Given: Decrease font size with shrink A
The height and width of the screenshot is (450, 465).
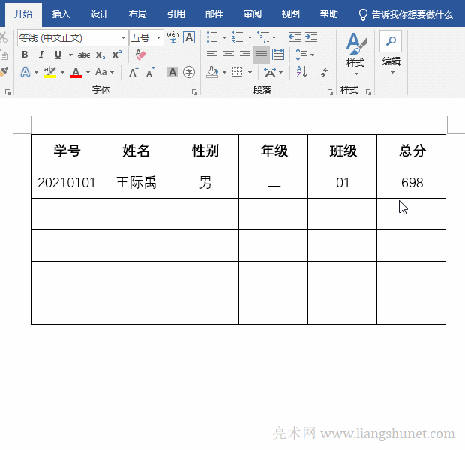Looking at the screenshot, I should point(151,72).
